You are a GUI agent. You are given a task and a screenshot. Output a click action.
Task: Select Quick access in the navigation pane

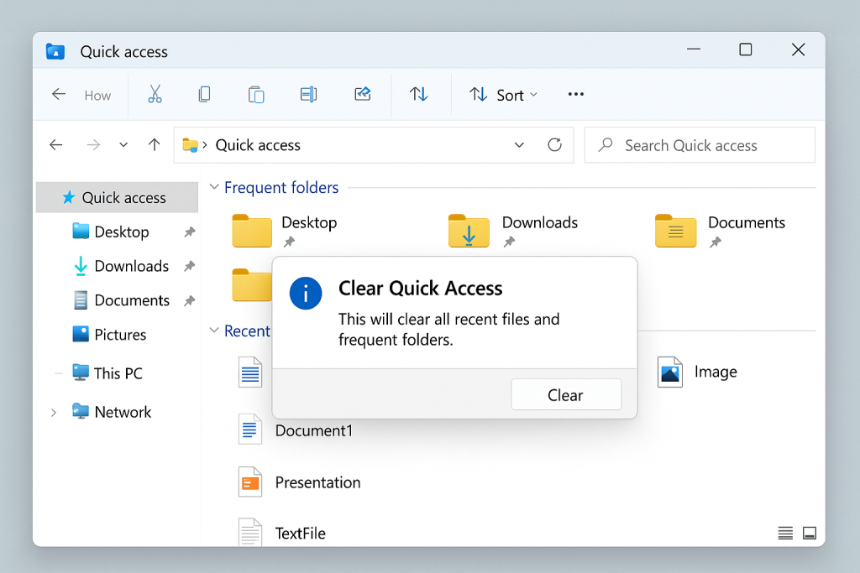pos(117,197)
